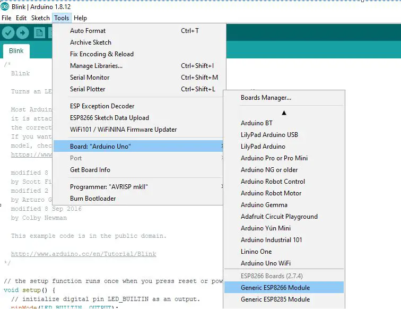
Task: Click the "void setup() {" code line
Action: pos(29,290)
